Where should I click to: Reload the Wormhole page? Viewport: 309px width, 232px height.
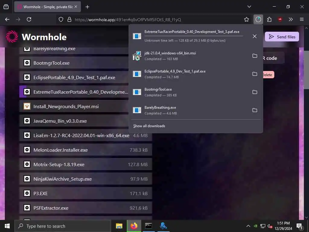click(x=29, y=19)
